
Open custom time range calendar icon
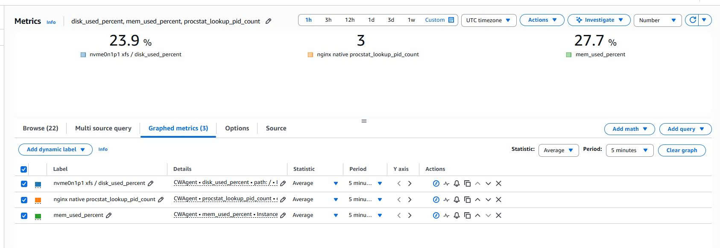451,20
